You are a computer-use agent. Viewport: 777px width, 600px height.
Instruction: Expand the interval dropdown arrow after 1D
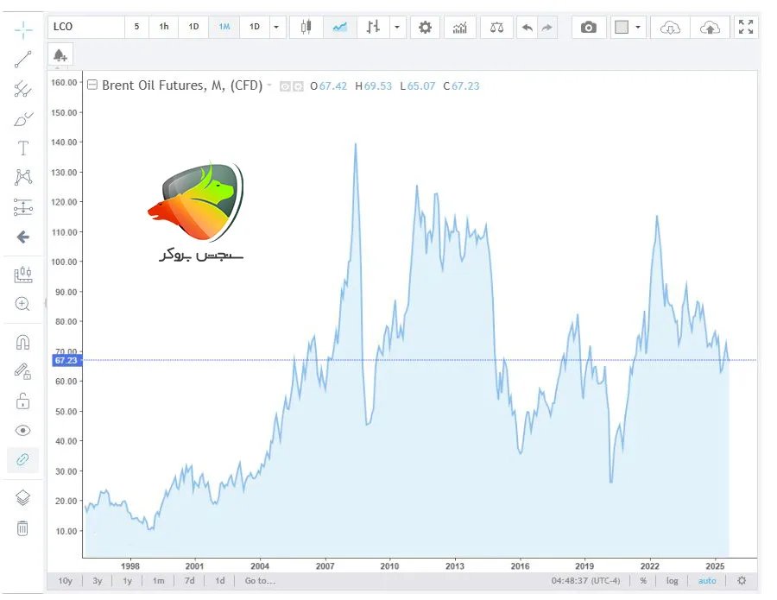point(276,27)
